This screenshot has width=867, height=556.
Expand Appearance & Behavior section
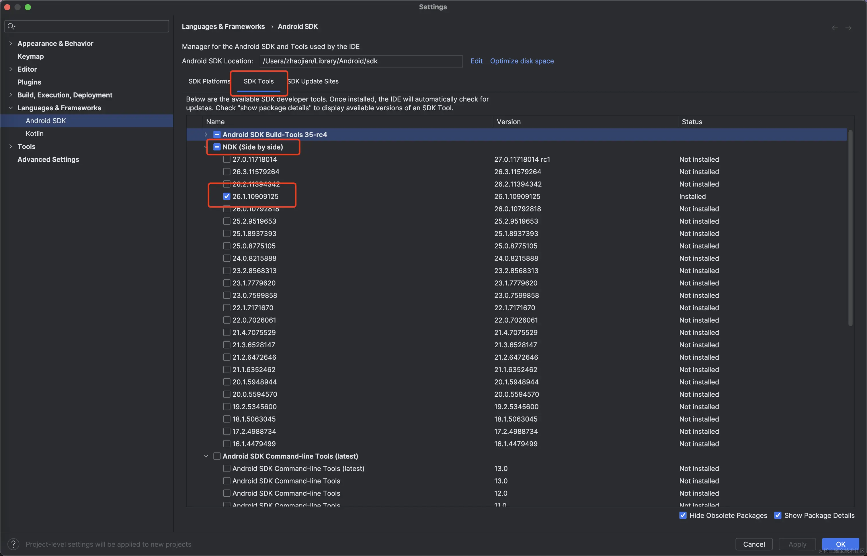[x=11, y=43]
